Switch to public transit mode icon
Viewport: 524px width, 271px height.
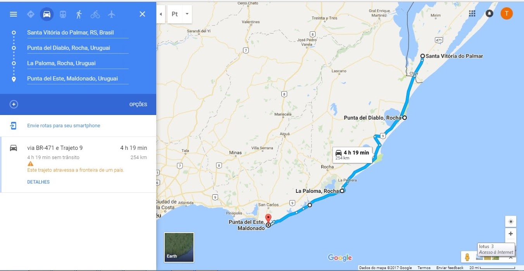(x=63, y=14)
